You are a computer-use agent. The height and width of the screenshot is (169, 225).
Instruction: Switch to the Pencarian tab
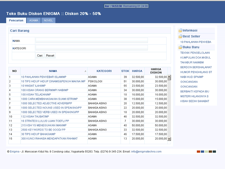point(16,20)
